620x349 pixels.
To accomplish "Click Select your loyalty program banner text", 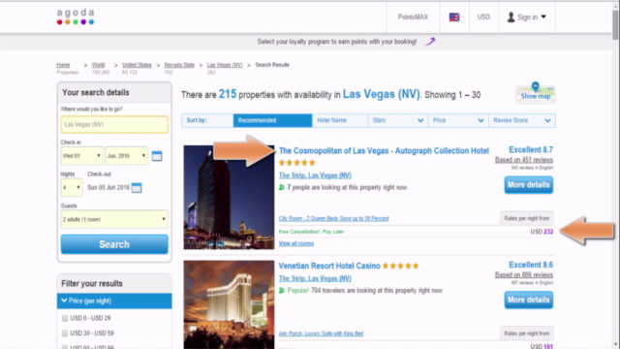I will click(x=337, y=42).
